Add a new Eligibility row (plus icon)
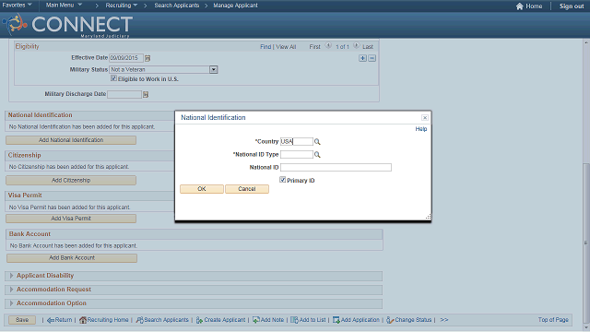Viewport: 590px width, 332px height. [x=362, y=58]
